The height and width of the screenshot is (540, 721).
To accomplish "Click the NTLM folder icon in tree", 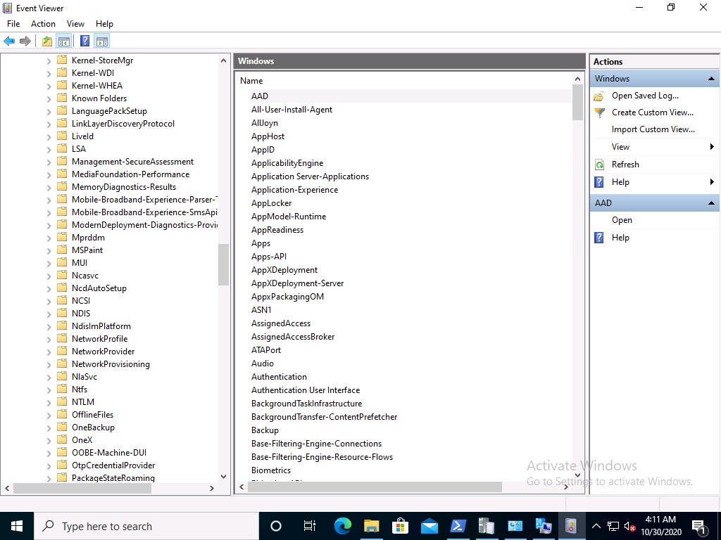I will point(62,401).
